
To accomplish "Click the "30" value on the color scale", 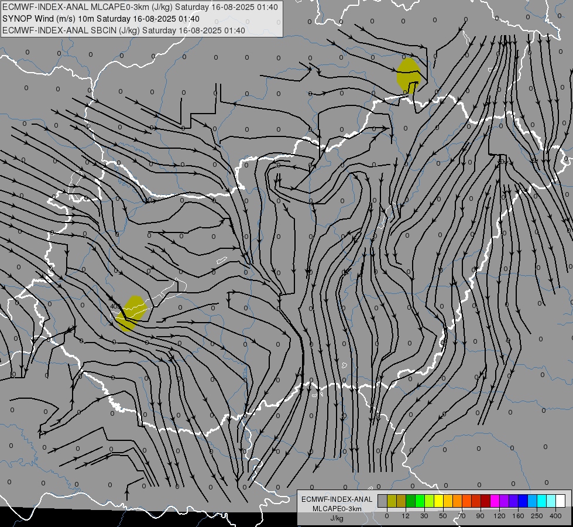I will point(424,516).
